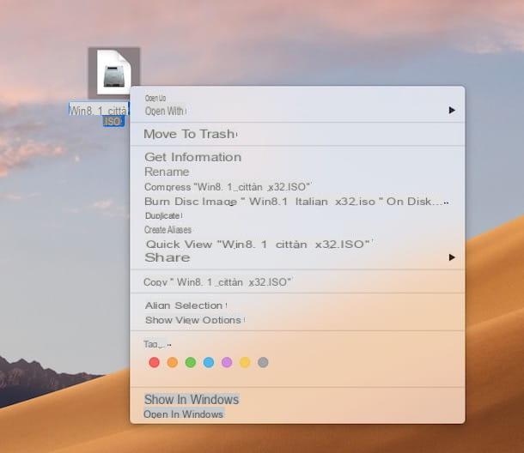Apply the blue tag color
Viewport: 524px width, 453px height.
pos(209,362)
